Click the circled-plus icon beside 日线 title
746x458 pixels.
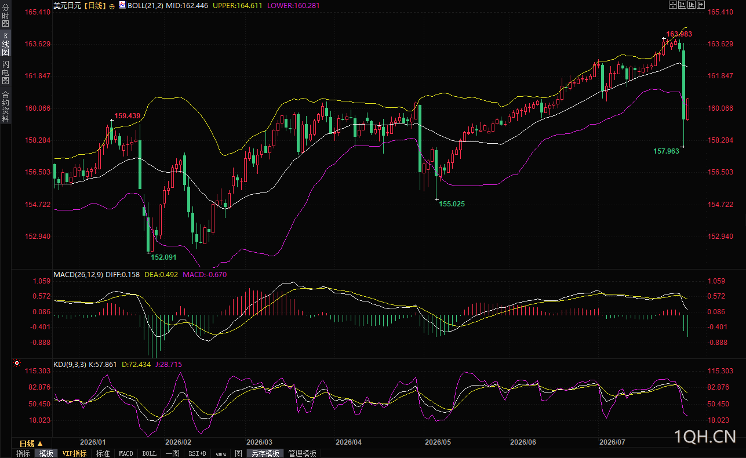pyautogui.click(x=112, y=5)
